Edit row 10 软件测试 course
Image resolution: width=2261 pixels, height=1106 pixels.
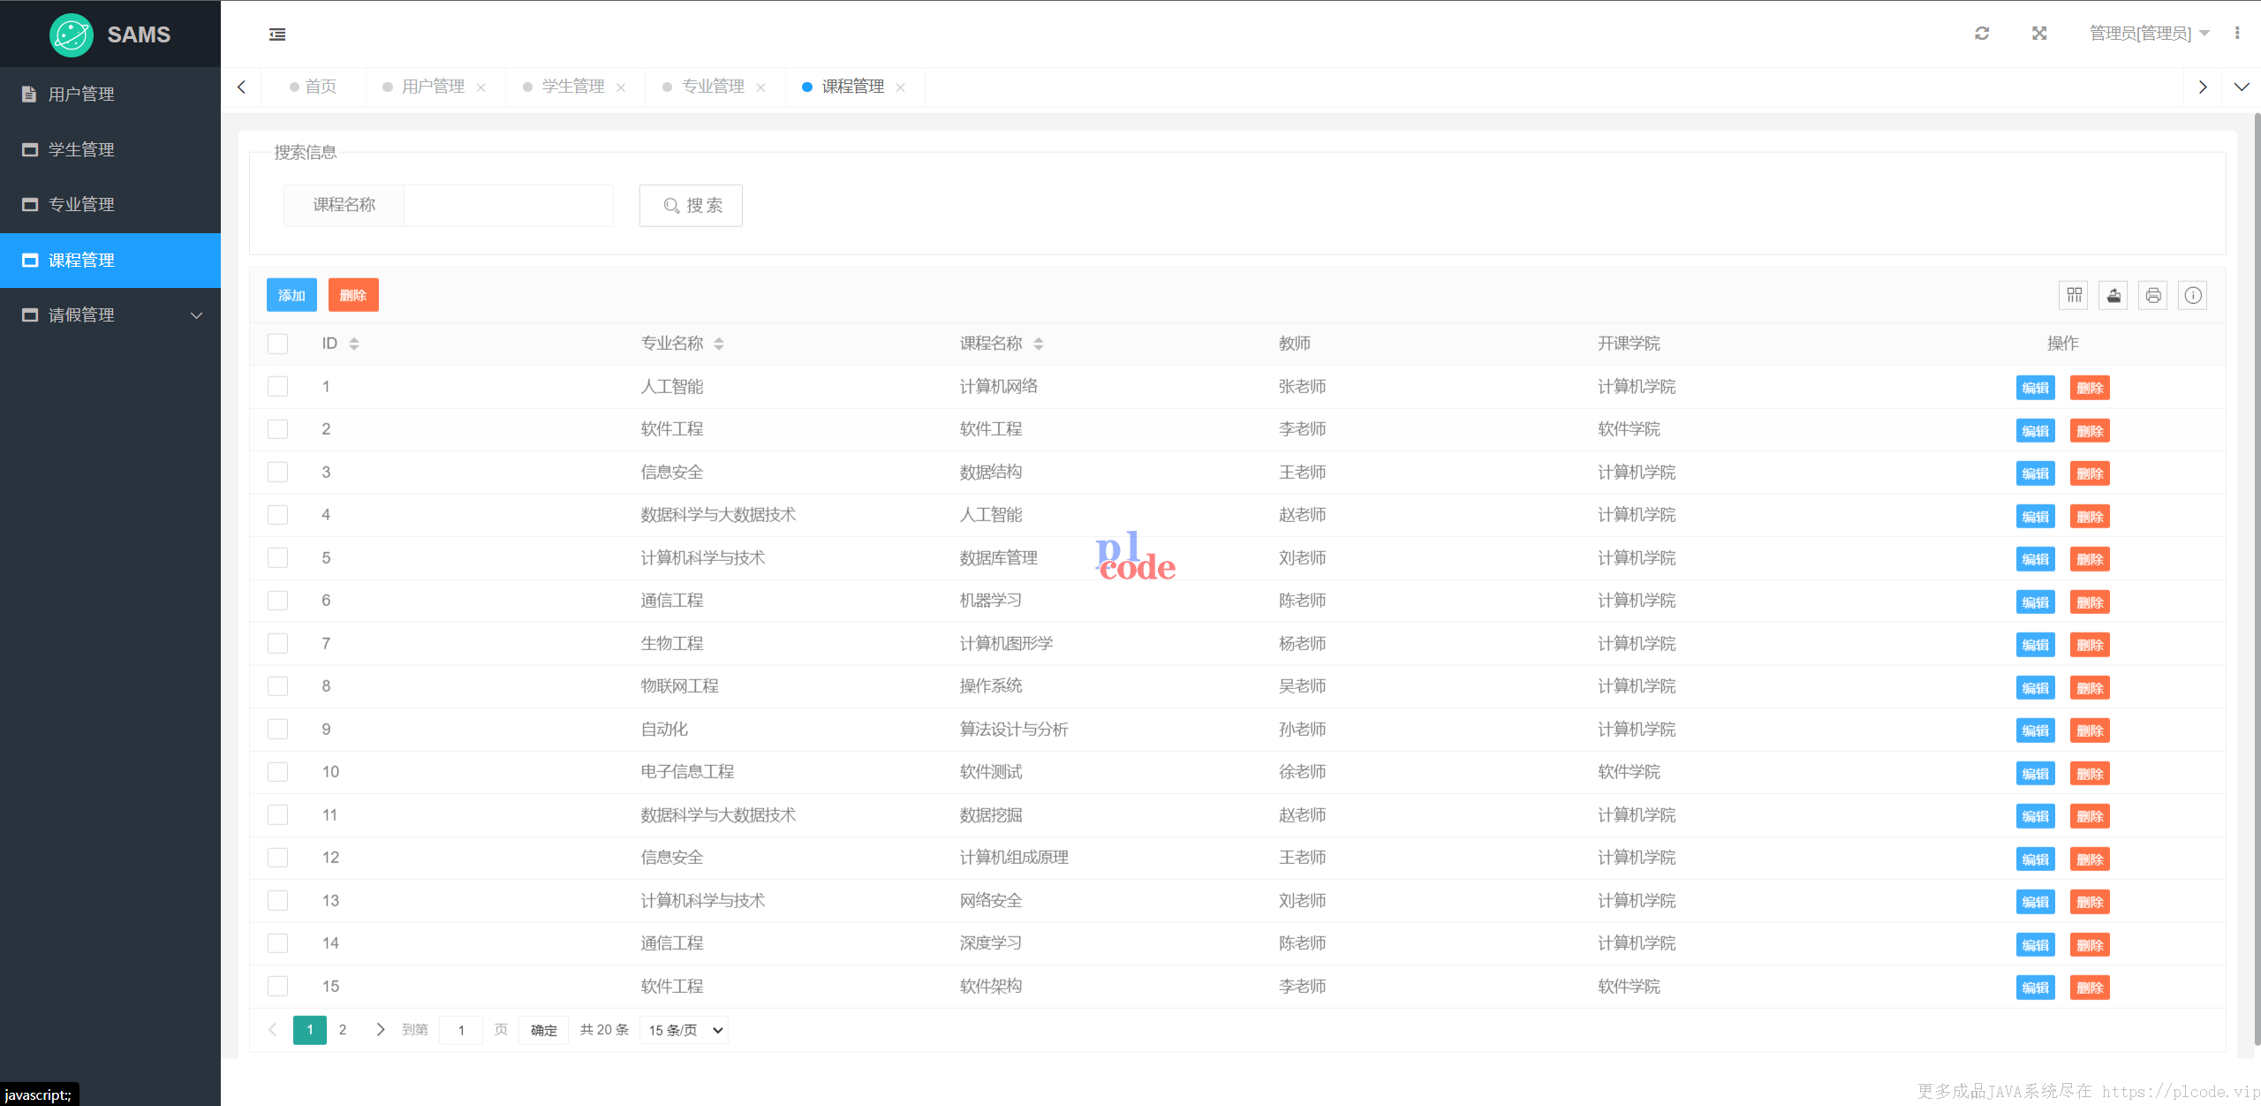(x=2036, y=774)
